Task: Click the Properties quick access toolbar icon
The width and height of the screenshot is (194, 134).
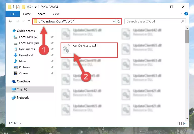Action: [18, 7]
